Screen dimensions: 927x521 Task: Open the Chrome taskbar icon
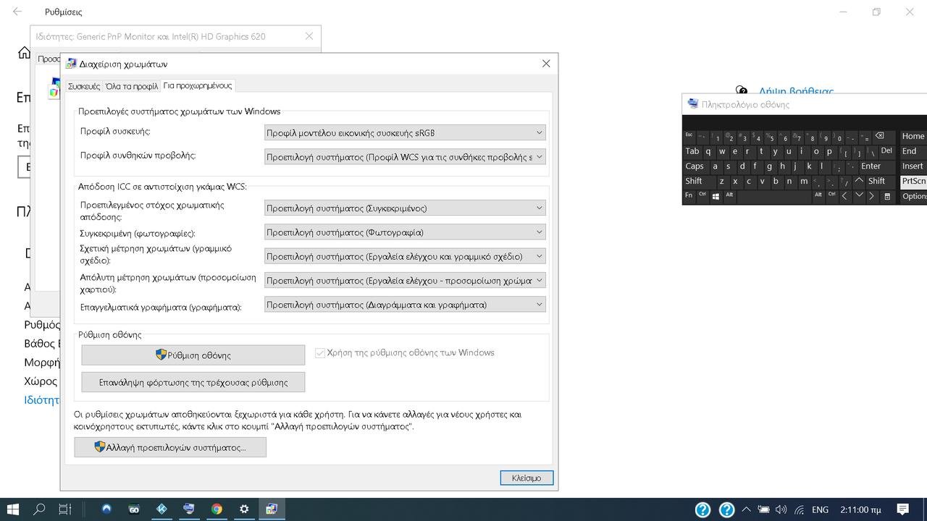coord(217,509)
